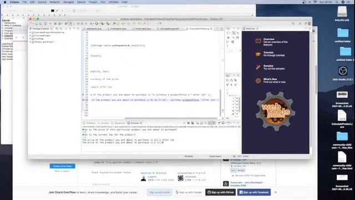
Task: Click editor vertical scrollbar
Action: click(220, 102)
